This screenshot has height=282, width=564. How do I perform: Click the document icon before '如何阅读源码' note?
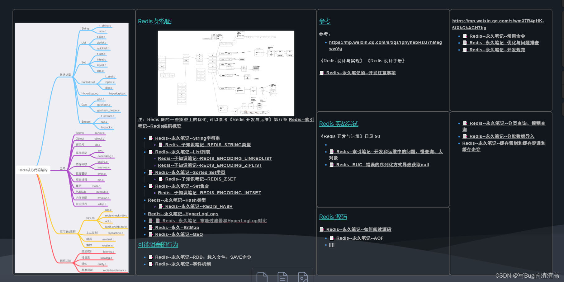[322, 229]
